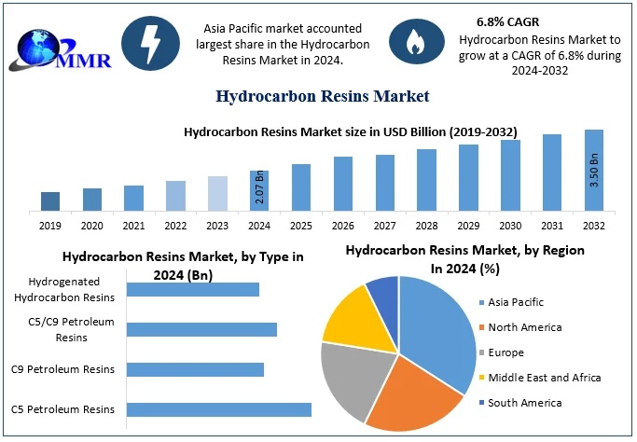Select the 2032 bar labeled 3.50 Bn

[x=594, y=171]
